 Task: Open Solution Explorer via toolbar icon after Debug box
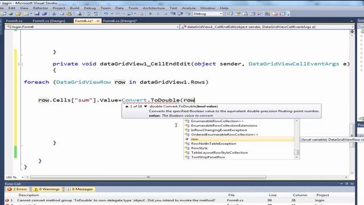(230, 14)
